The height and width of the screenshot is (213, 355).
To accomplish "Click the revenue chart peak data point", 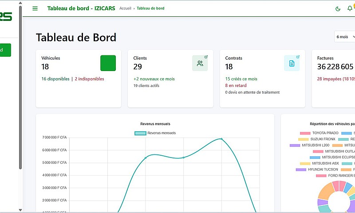I will pyautogui.click(x=221, y=139).
